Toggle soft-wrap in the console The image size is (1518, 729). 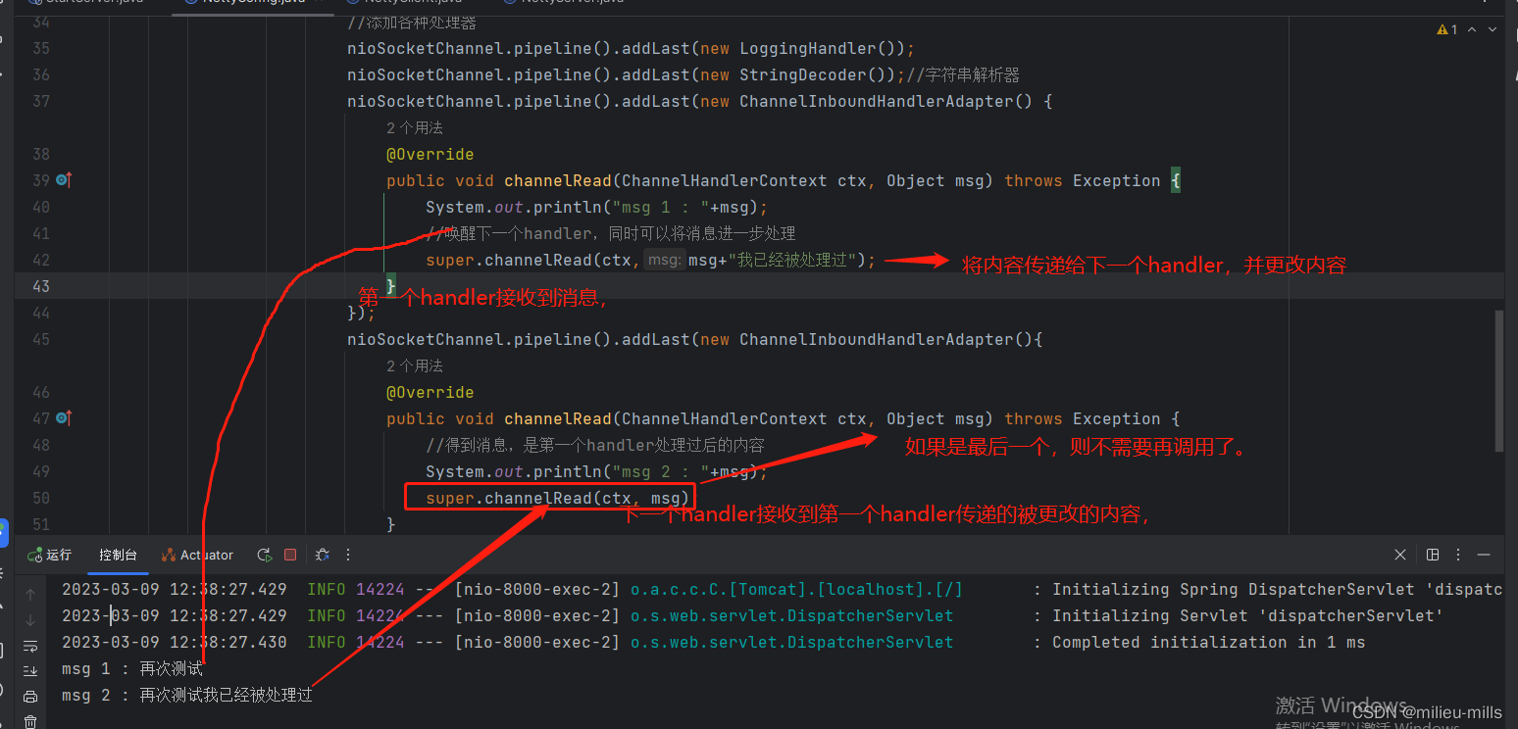tap(30, 646)
